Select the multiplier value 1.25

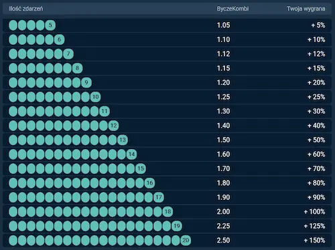tap(223, 97)
